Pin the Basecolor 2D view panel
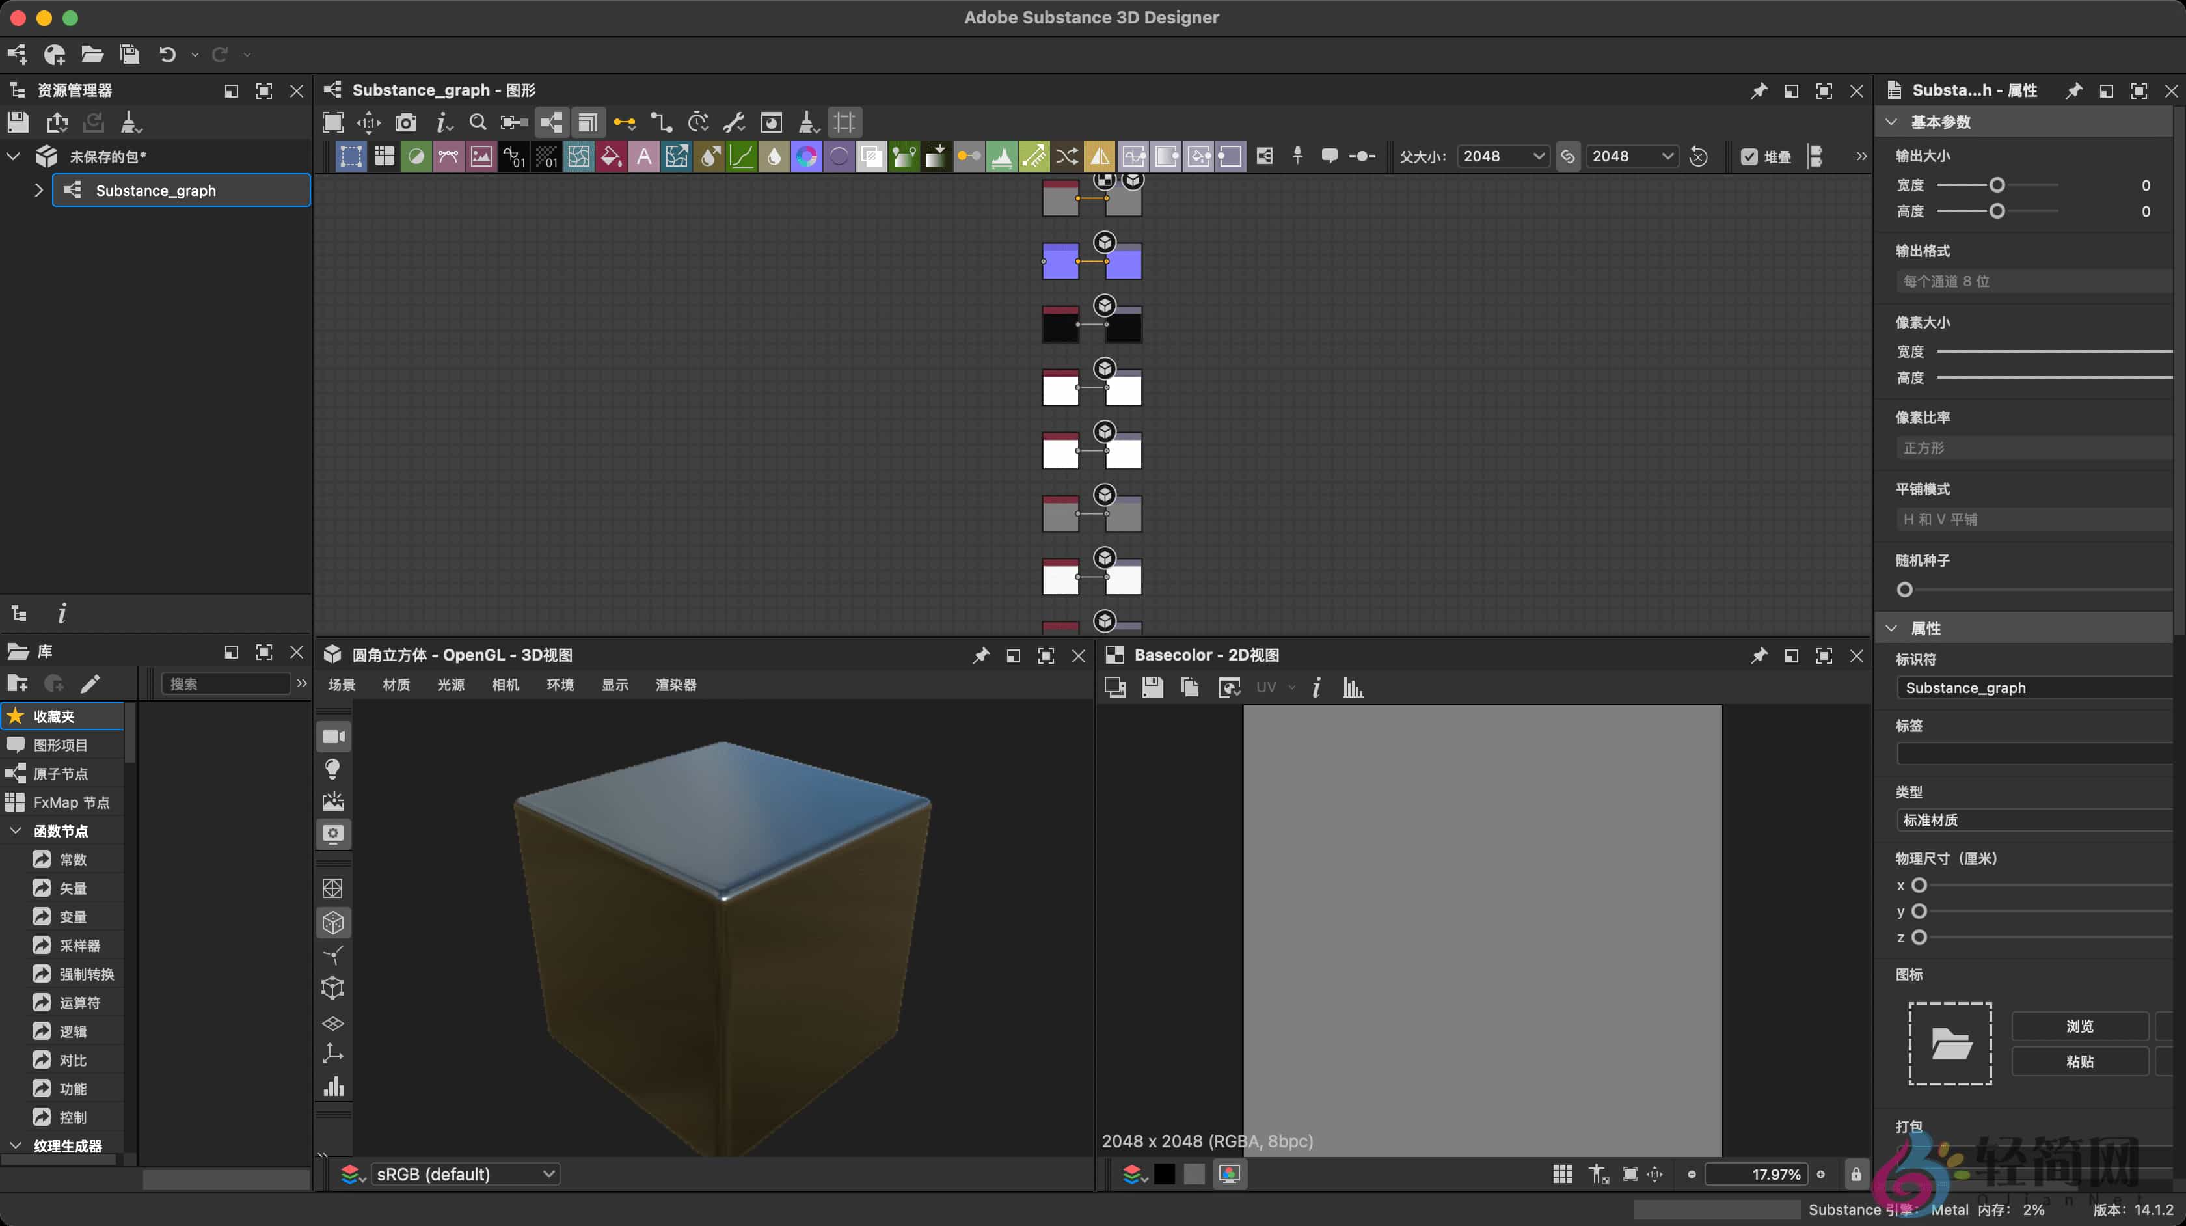The image size is (2186, 1226). (1759, 655)
